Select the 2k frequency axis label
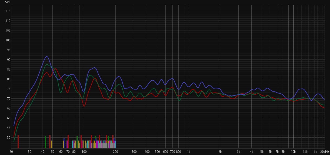Viewport: 330px width, 155px height. pyautogui.click(x=220, y=152)
